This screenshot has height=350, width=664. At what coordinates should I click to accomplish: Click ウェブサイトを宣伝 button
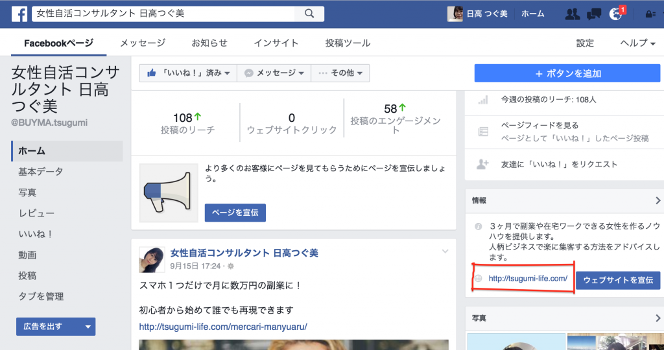(618, 280)
